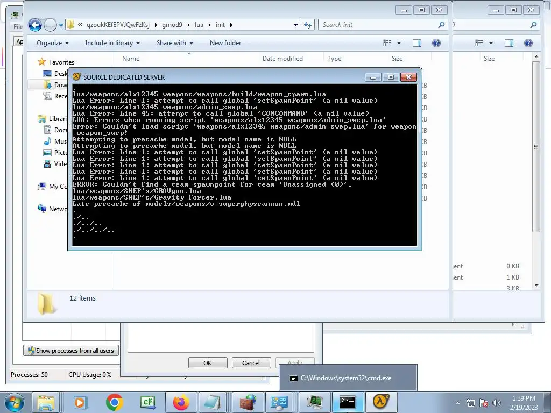Click OK in the background dialog
Image resolution: width=551 pixels, height=413 pixels.
coord(208,363)
